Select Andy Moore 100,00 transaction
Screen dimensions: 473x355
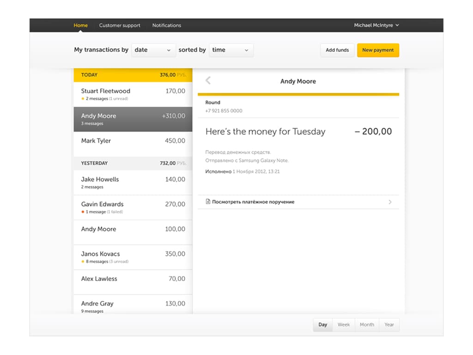tap(133, 232)
